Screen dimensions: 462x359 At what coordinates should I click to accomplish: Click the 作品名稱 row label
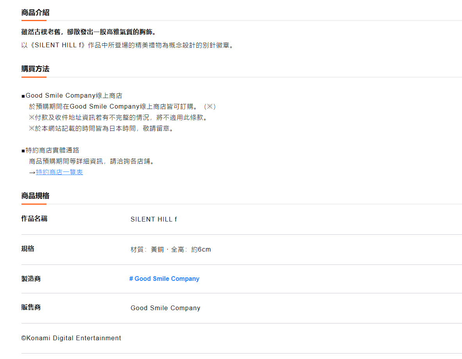point(34,219)
